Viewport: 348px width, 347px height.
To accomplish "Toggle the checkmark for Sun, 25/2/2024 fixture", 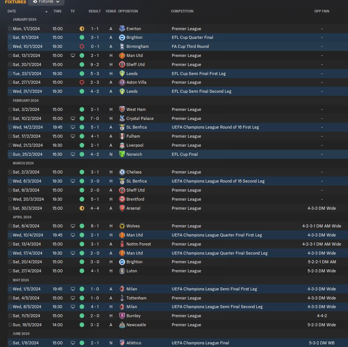I will point(10,154).
